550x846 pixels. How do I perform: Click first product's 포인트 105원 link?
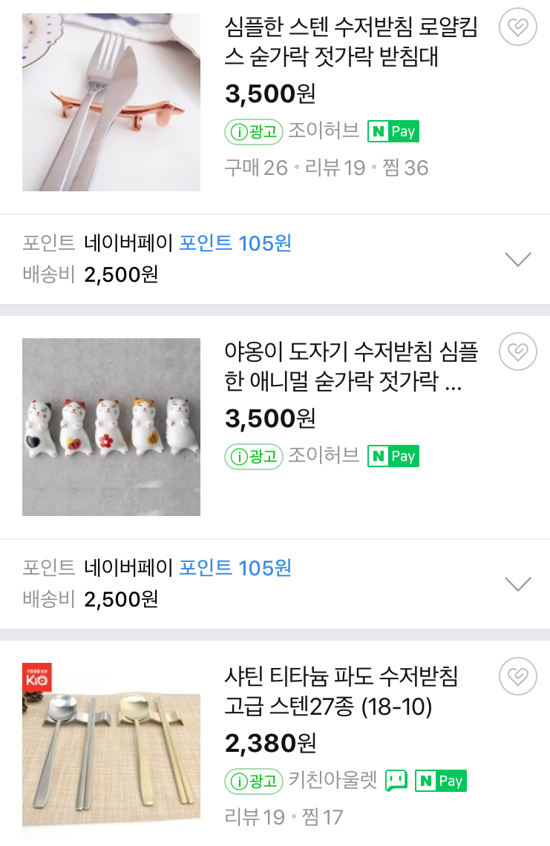[x=235, y=243]
